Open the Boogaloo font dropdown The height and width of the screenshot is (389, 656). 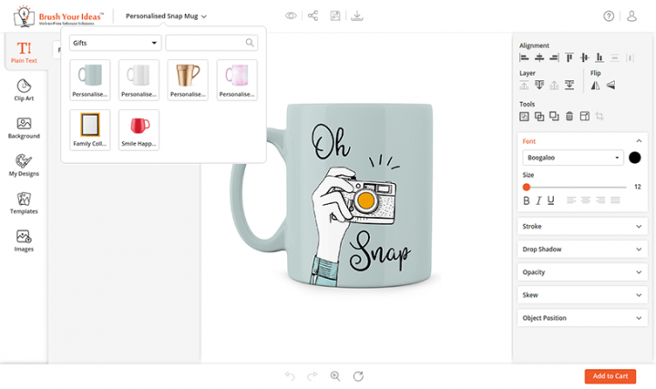[573, 158]
